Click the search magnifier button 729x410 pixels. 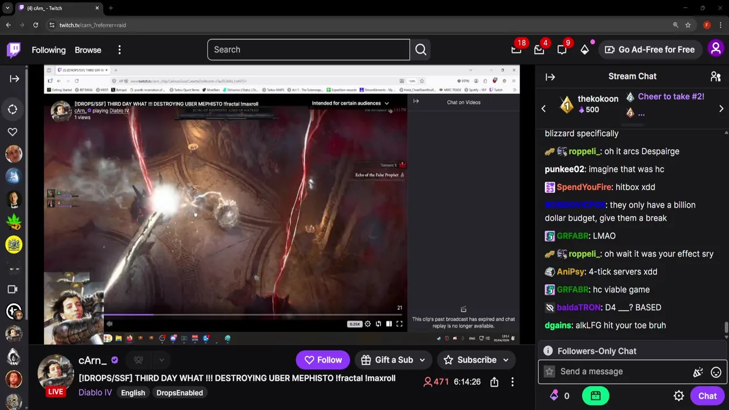tap(421, 50)
